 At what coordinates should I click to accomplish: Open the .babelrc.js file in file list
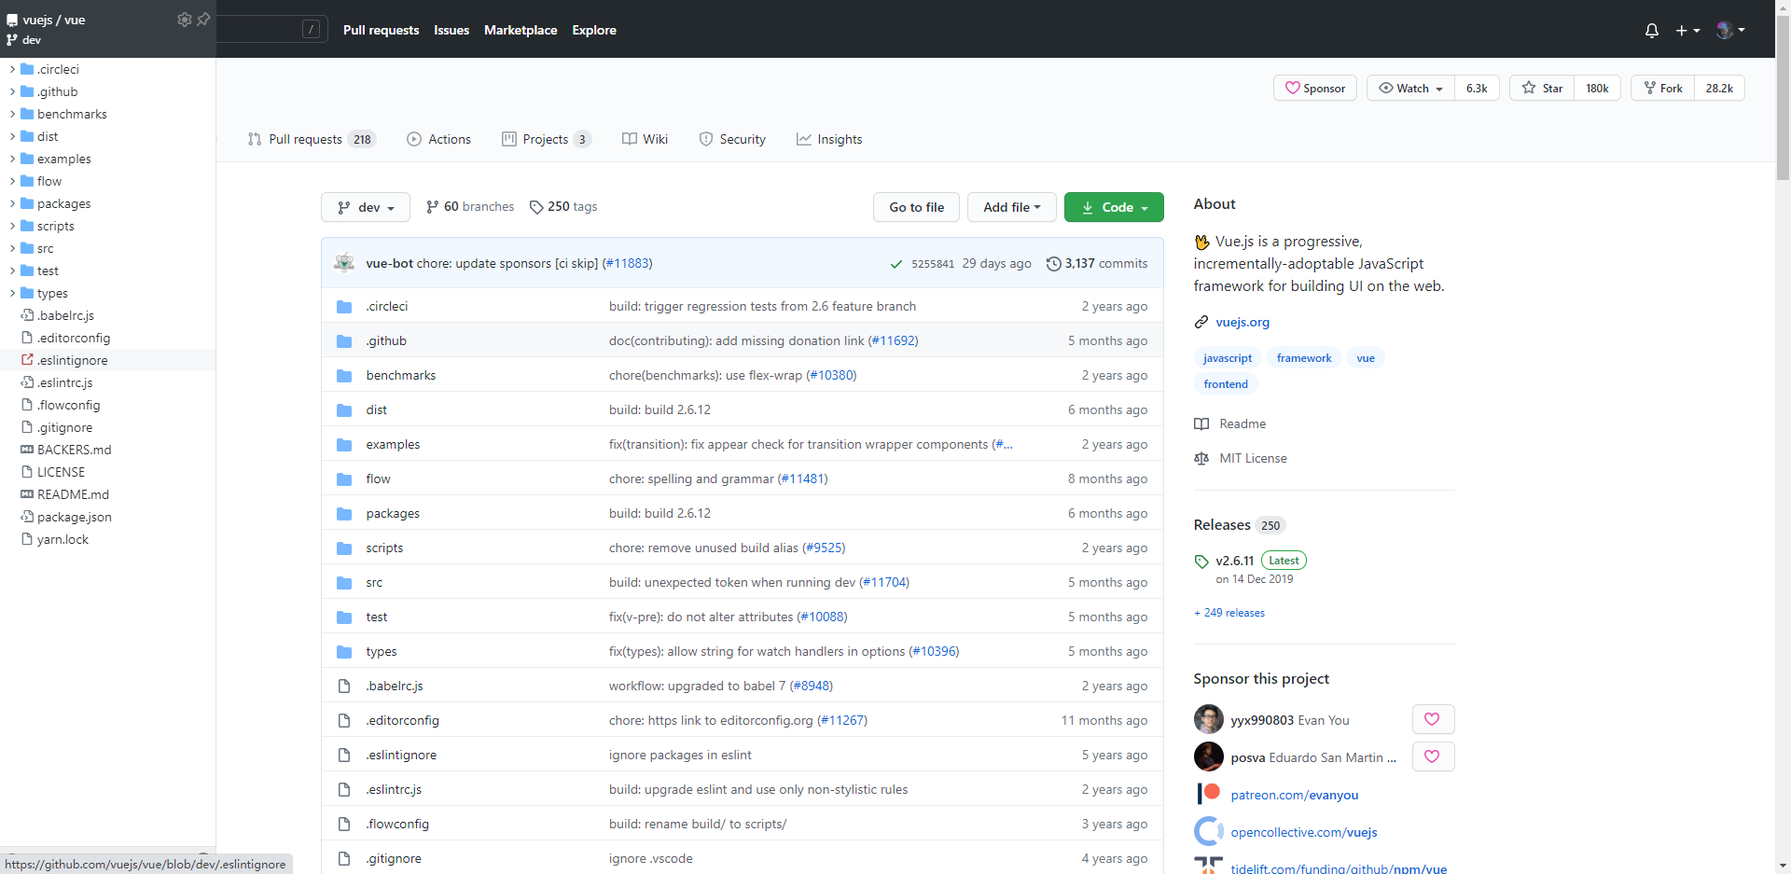pyautogui.click(x=395, y=686)
